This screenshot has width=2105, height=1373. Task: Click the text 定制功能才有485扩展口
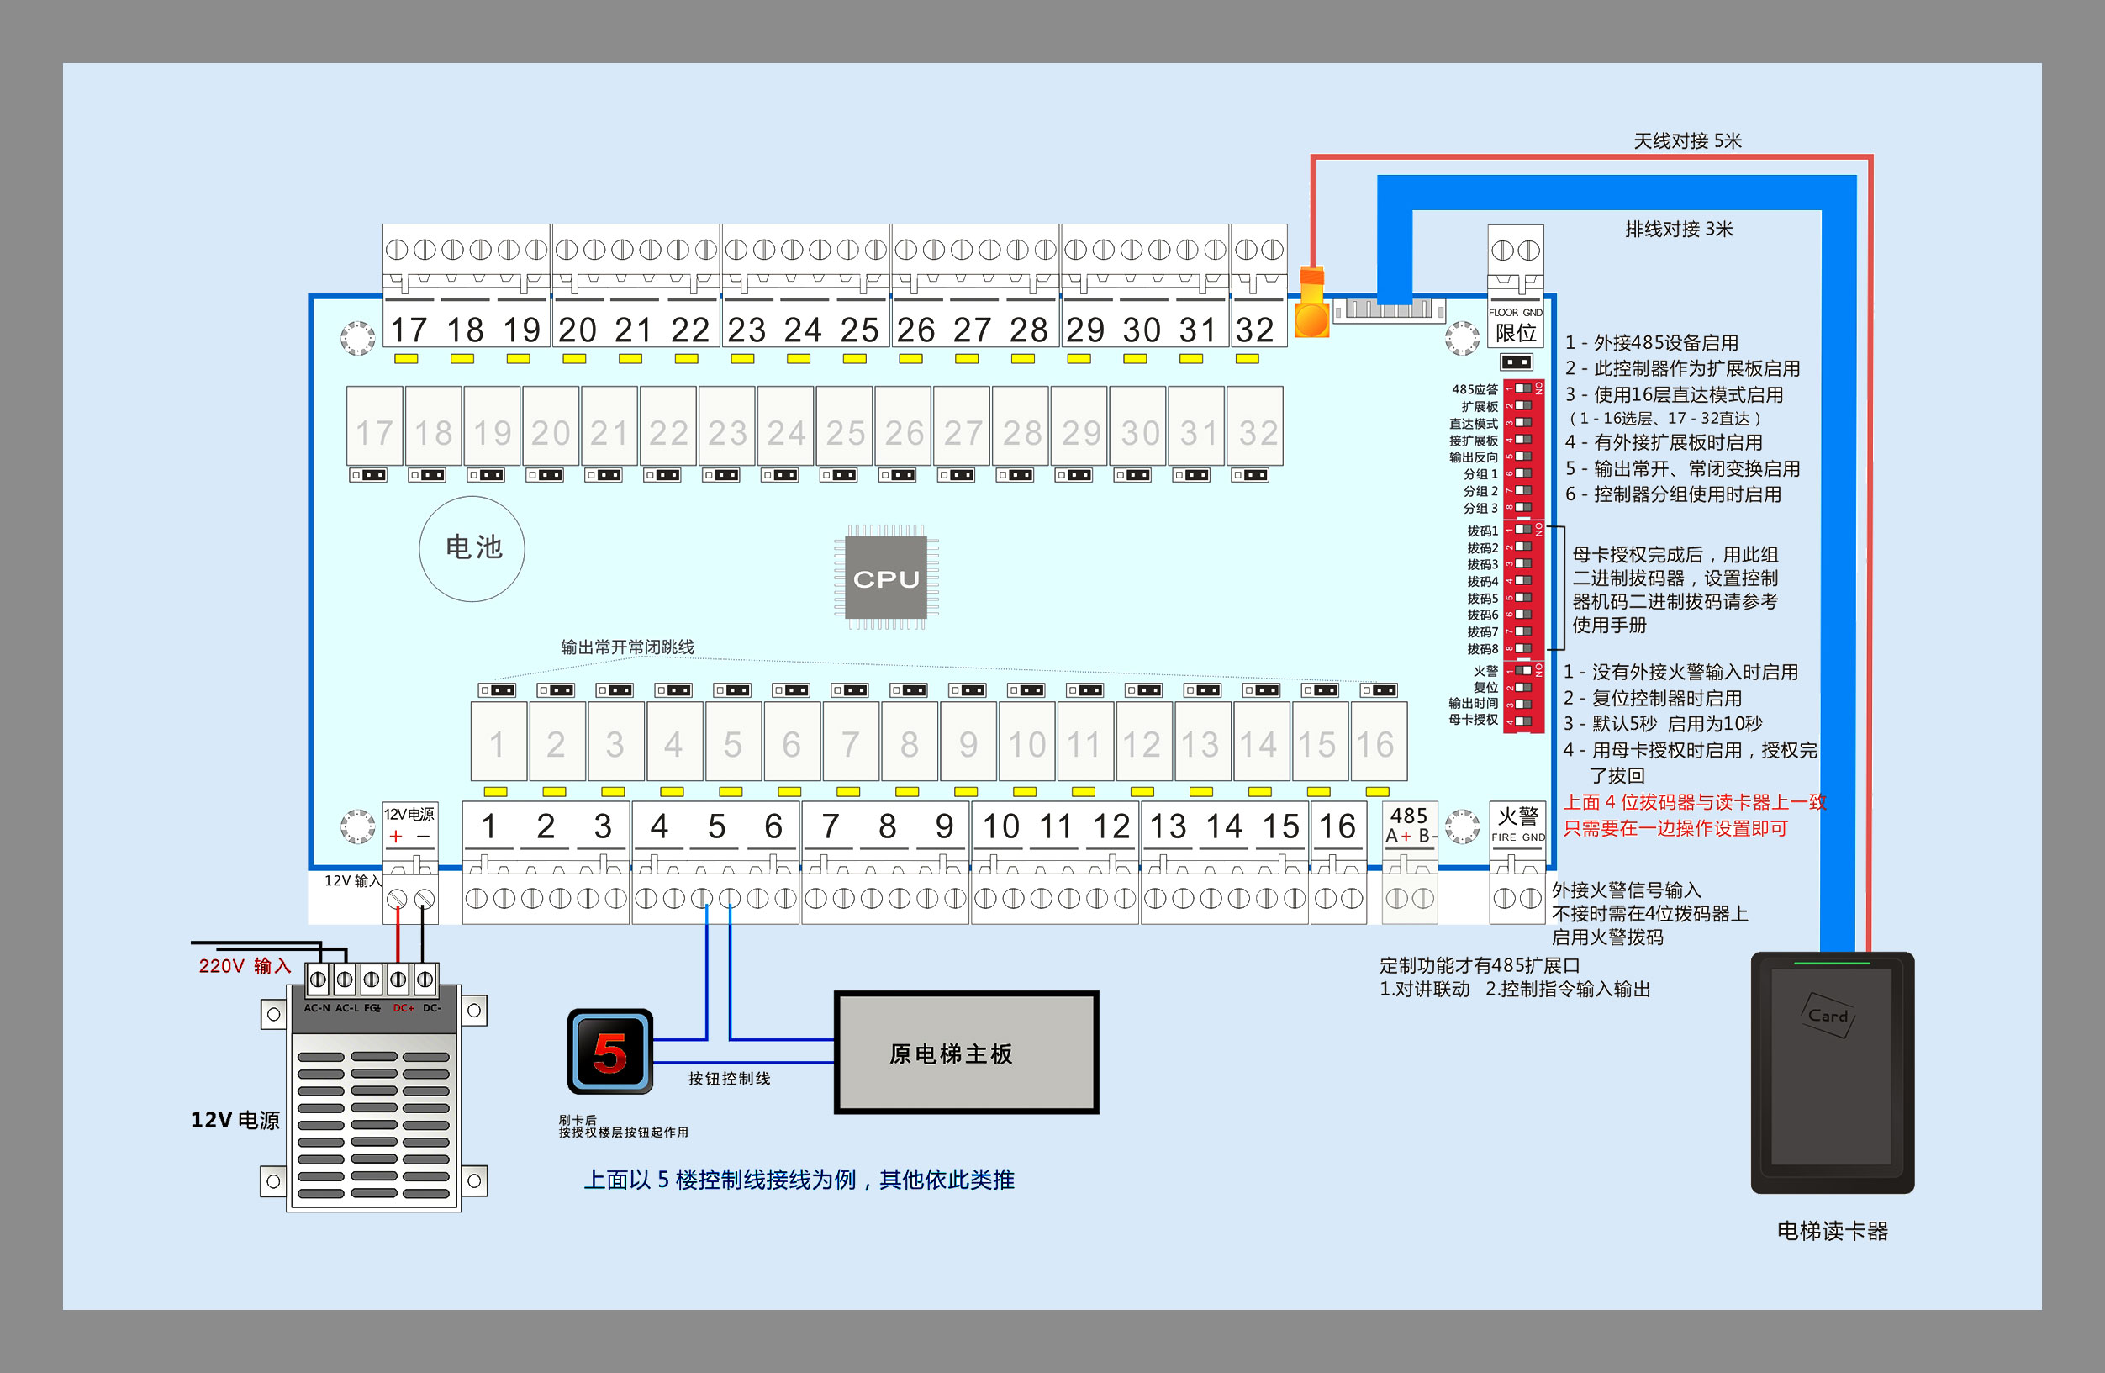pos(1479,965)
